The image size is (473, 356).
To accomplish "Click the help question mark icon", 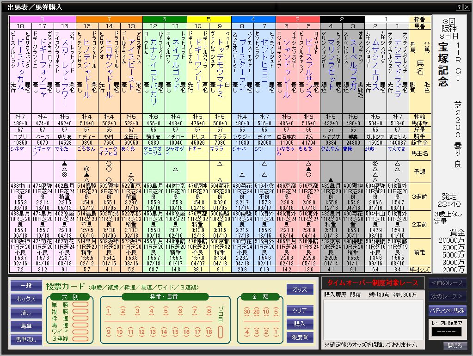I will [x=459, y=7].
